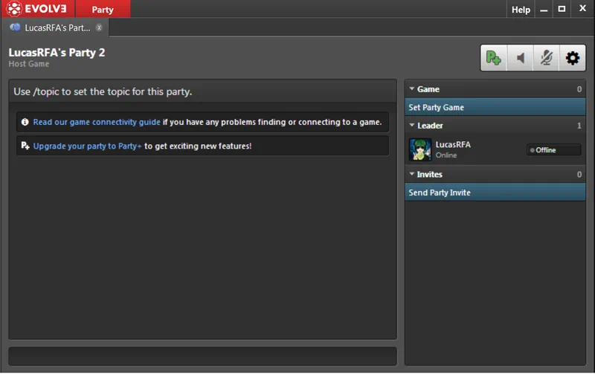Click the party topic text line
Image resolution: width=595 pixels, height=374 pixels.
click(103, 91)
